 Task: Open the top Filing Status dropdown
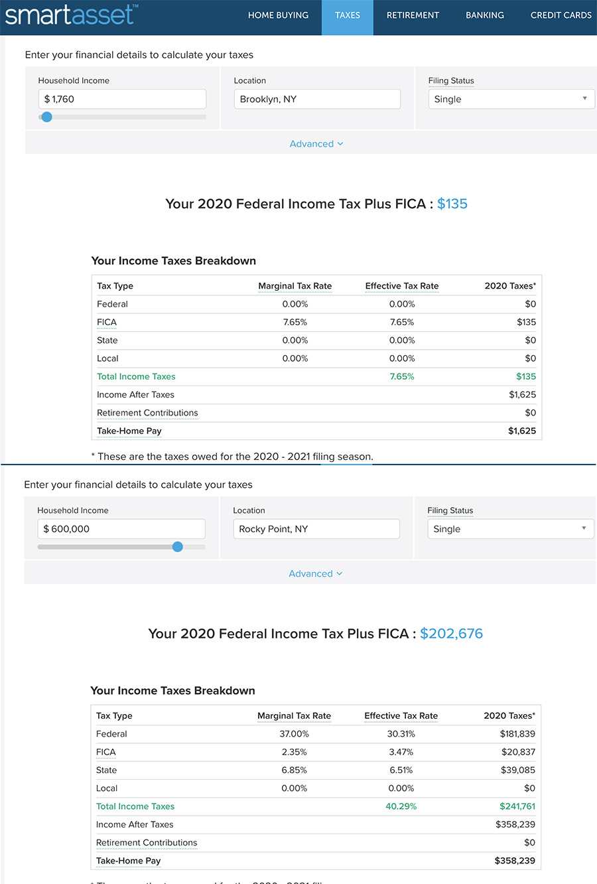tap(511, 99)
